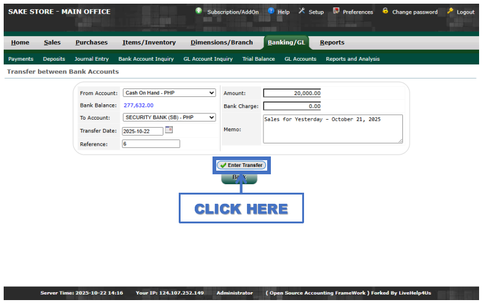Click the Logout key icon
484x305 pixels.
pyautogui.click(x=450, y=11)
